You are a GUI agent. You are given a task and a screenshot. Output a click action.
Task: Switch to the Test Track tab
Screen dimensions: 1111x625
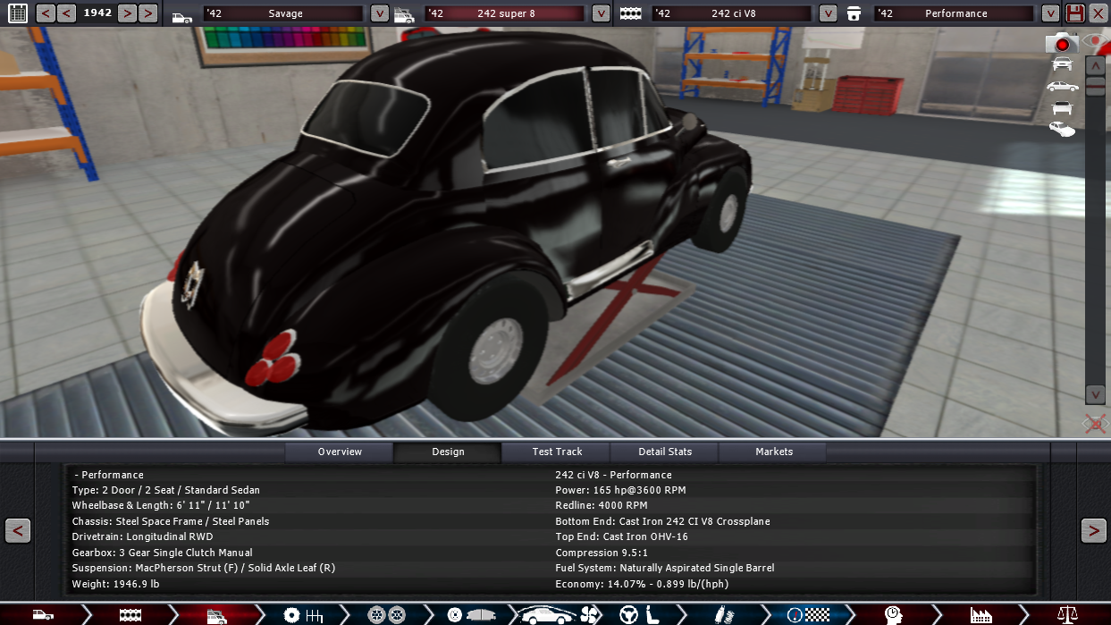(x=557, y=452)
